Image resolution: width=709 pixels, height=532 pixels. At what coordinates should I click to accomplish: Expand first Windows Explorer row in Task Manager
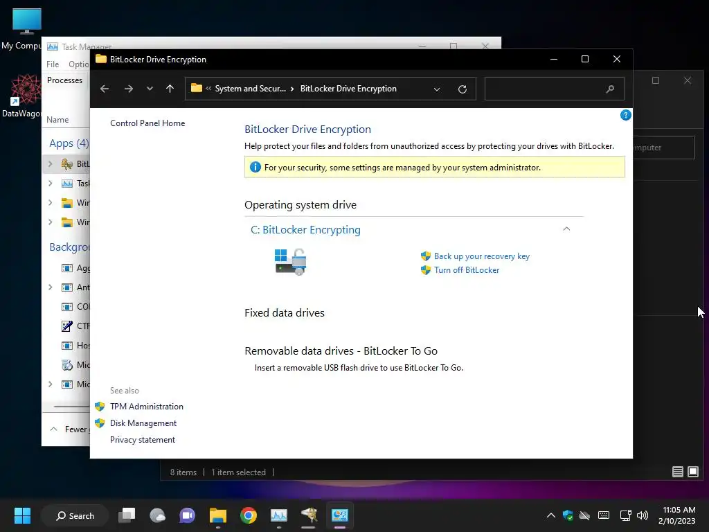point(50,203)
